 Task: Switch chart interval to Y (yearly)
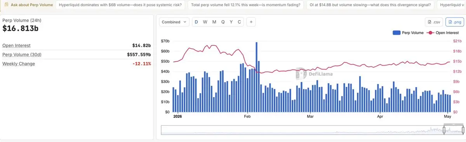click(231, 22)
